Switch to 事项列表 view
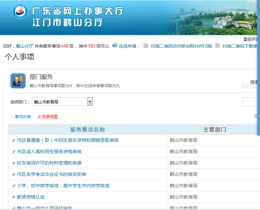The image size is (260, 210). tap(23, 117)
